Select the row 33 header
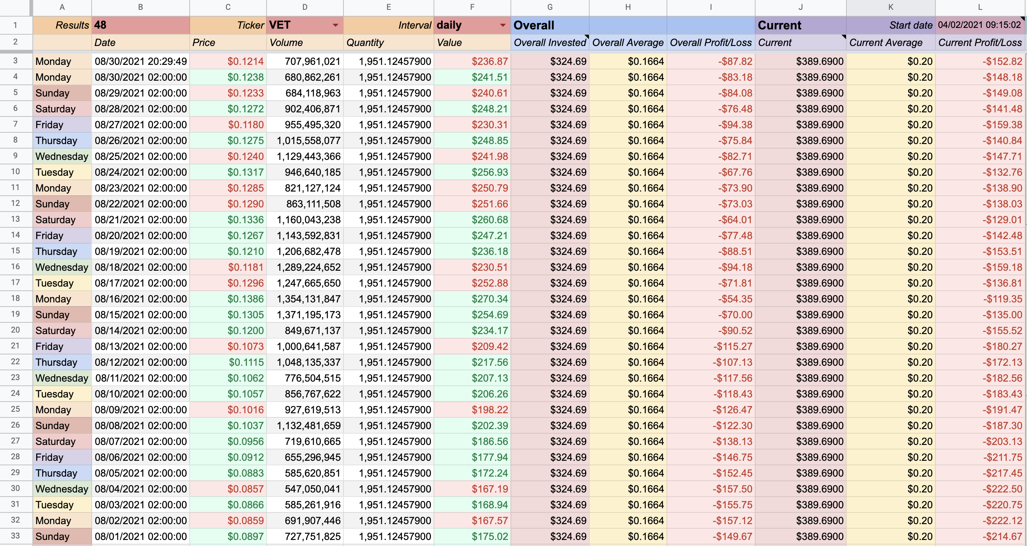The height and width of the screenshot is (546, 1027). tap(15, 536)
